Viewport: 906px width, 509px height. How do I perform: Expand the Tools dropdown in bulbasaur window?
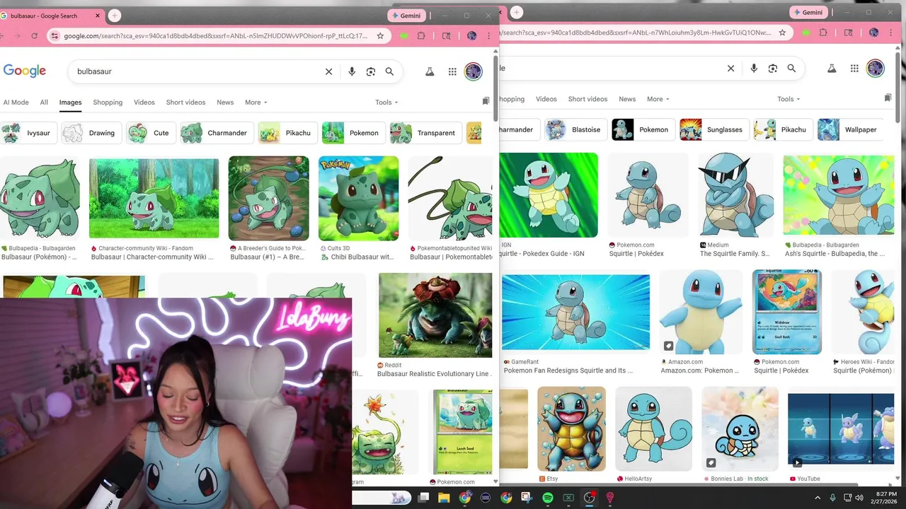pyautogui.click(x=386, y=103)
